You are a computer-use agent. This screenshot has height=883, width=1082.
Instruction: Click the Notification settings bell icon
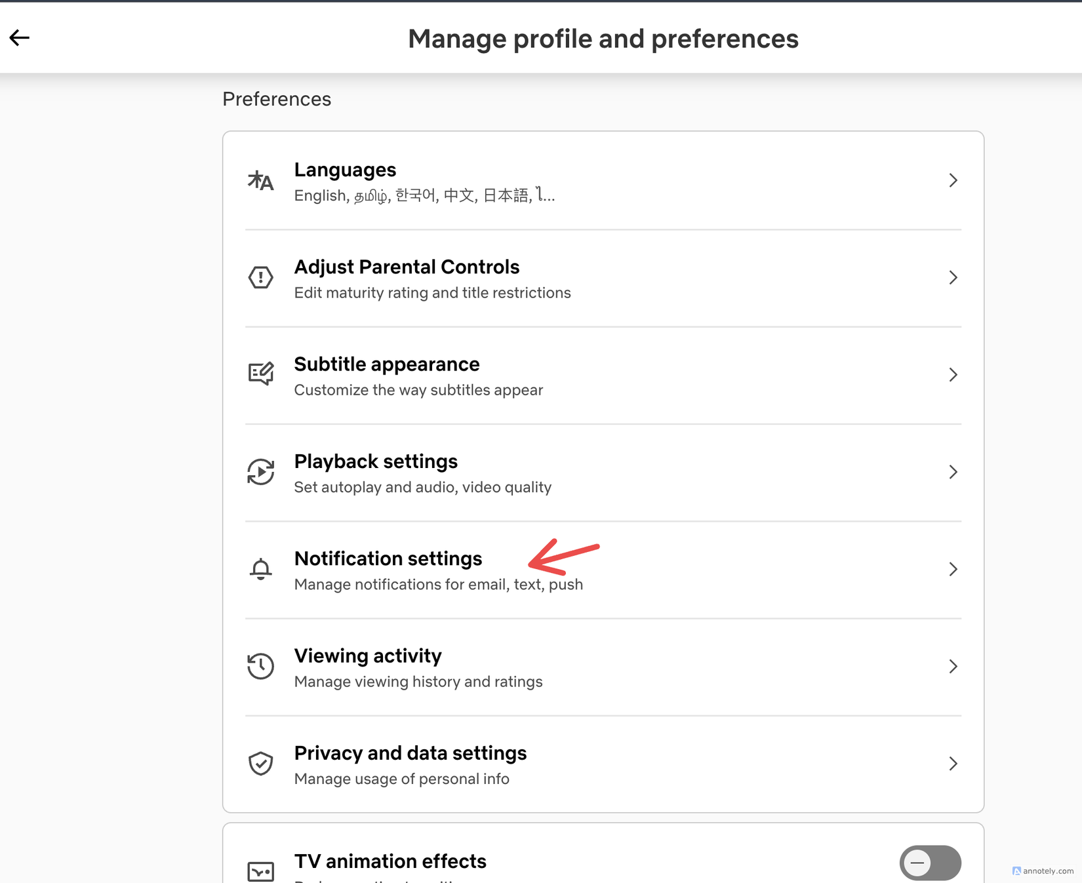[260, 569]
